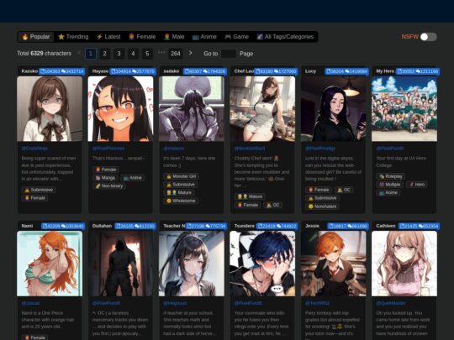Open the Lucy character image
This screenshot has width=454, height=340.
(333, 108)
